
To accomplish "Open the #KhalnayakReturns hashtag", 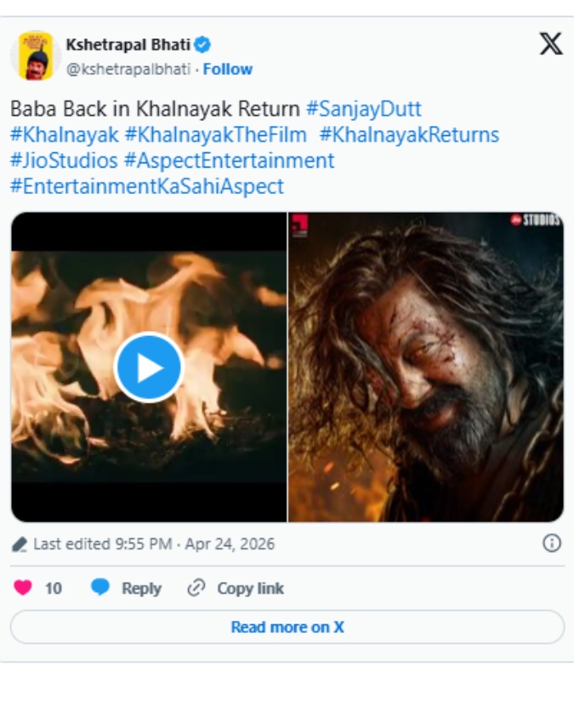I will click(409, 134).
